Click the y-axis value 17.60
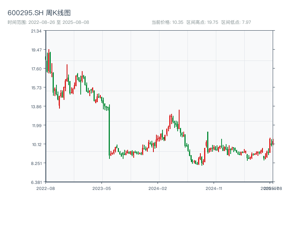 (x=36, y=69)
